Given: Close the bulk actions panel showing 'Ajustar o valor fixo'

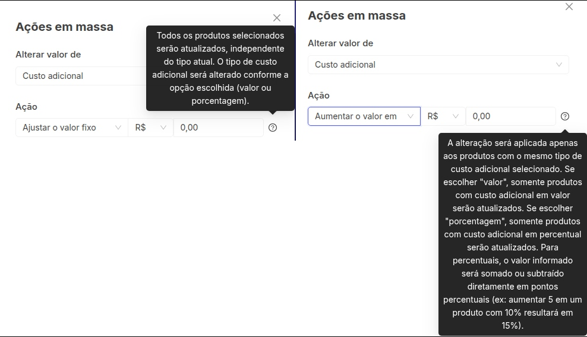Looking at the screenshot, I should pos(276,18).
